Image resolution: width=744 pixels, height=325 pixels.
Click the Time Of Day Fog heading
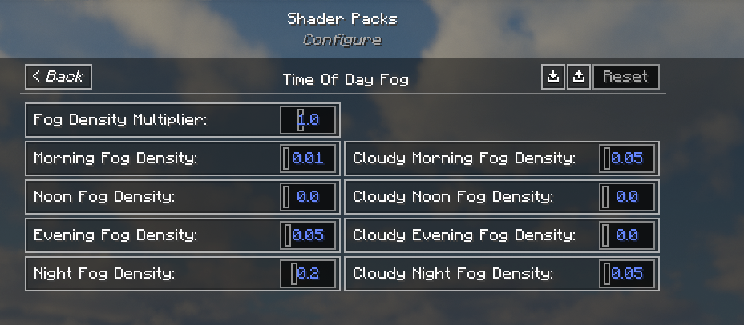(346, 79)
